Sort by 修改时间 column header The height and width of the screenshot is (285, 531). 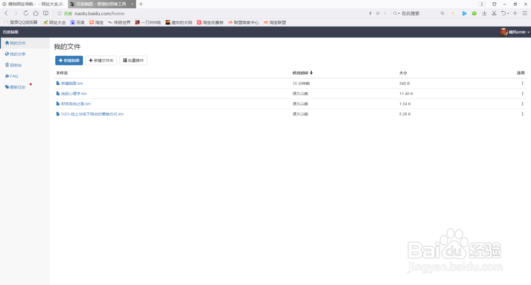point(303,73)
